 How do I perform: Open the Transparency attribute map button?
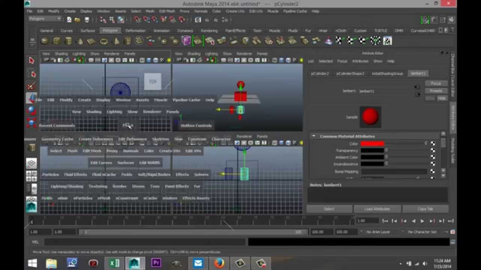click(433, 150)
